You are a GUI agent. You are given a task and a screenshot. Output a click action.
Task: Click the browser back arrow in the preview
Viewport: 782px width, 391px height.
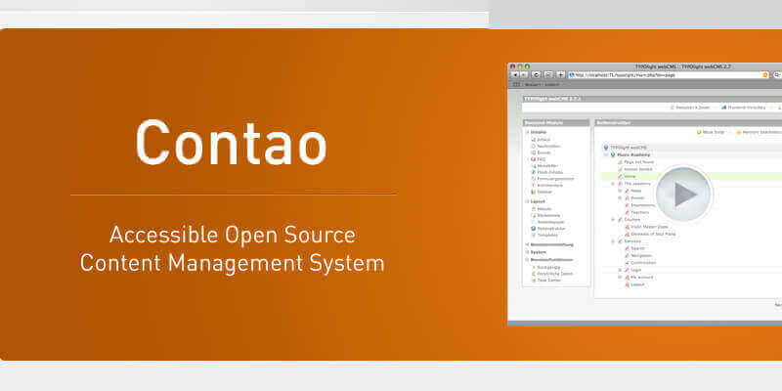tap(514, 75)
